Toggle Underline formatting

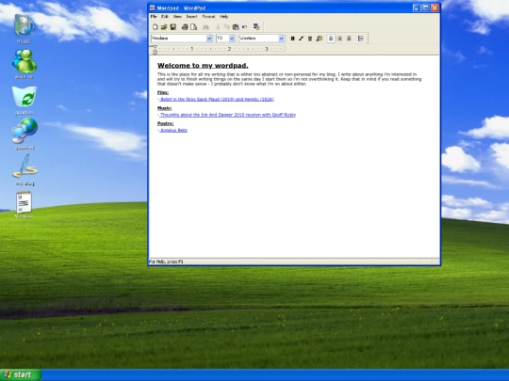coord(310,39)
